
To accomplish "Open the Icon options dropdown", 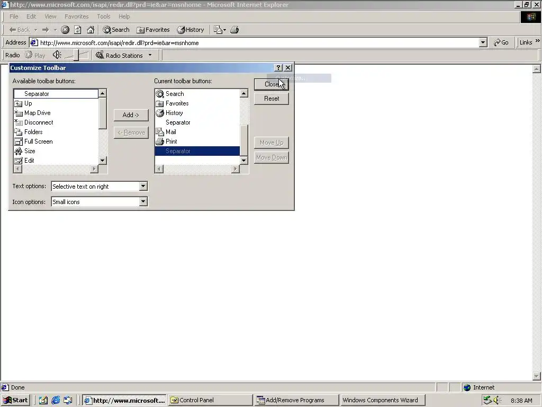I will 143,201.
